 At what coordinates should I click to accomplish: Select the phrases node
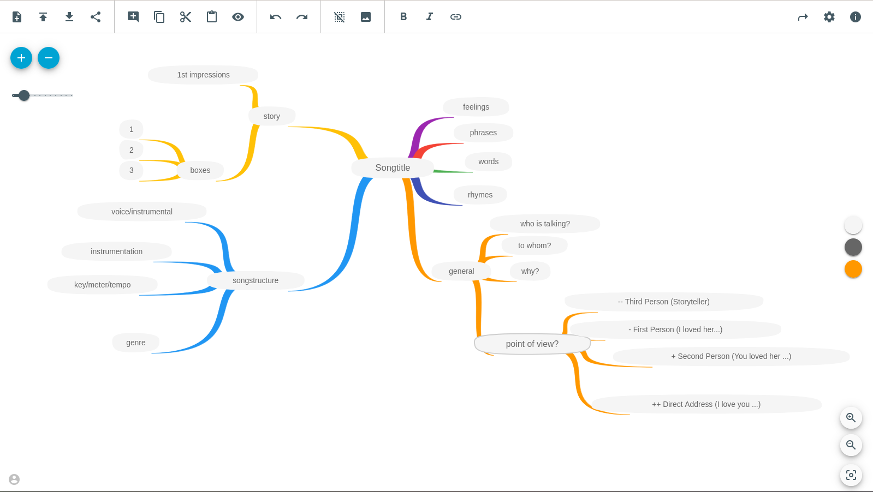tap(483, 133)
